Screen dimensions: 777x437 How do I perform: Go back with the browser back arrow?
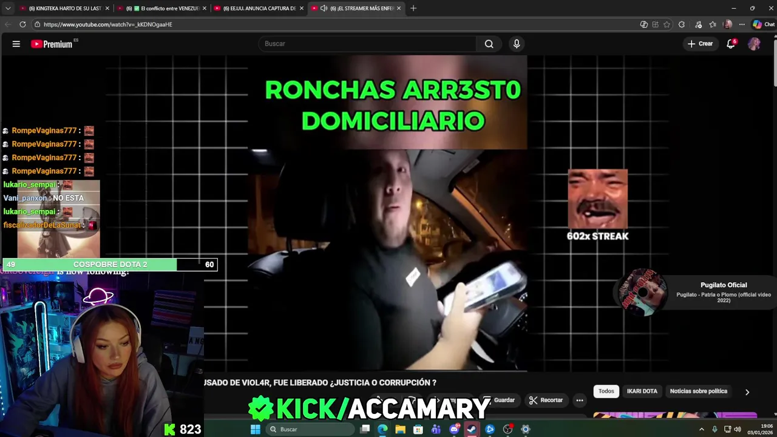[8, 24]
